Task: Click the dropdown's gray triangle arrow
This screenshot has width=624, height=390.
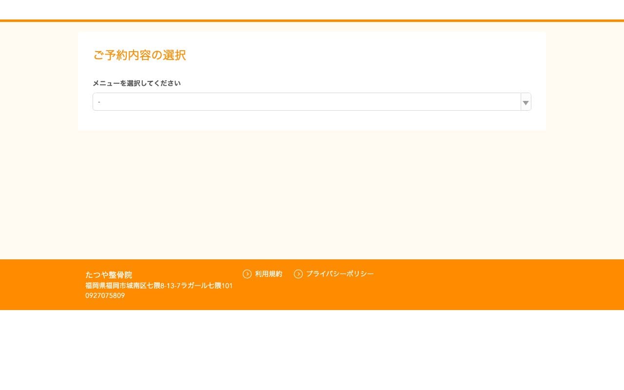Action: point(526,102)
